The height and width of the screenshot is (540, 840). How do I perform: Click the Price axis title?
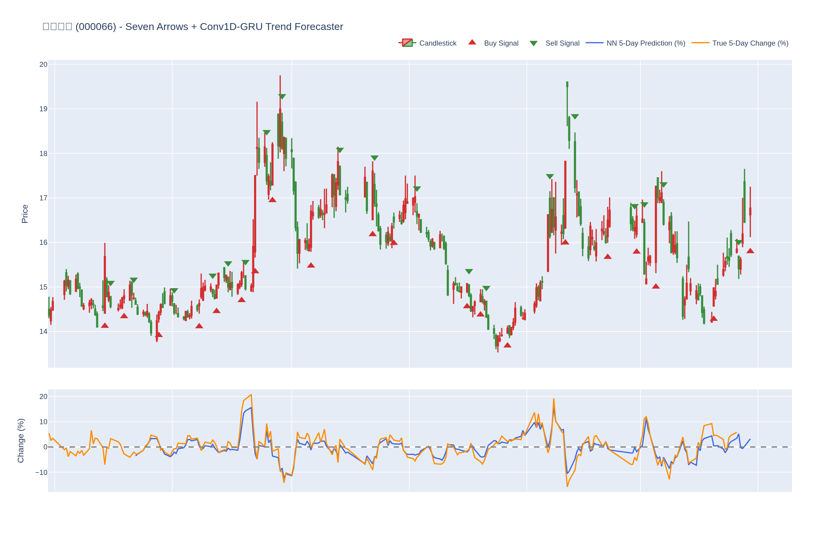[x=25, y=214]
